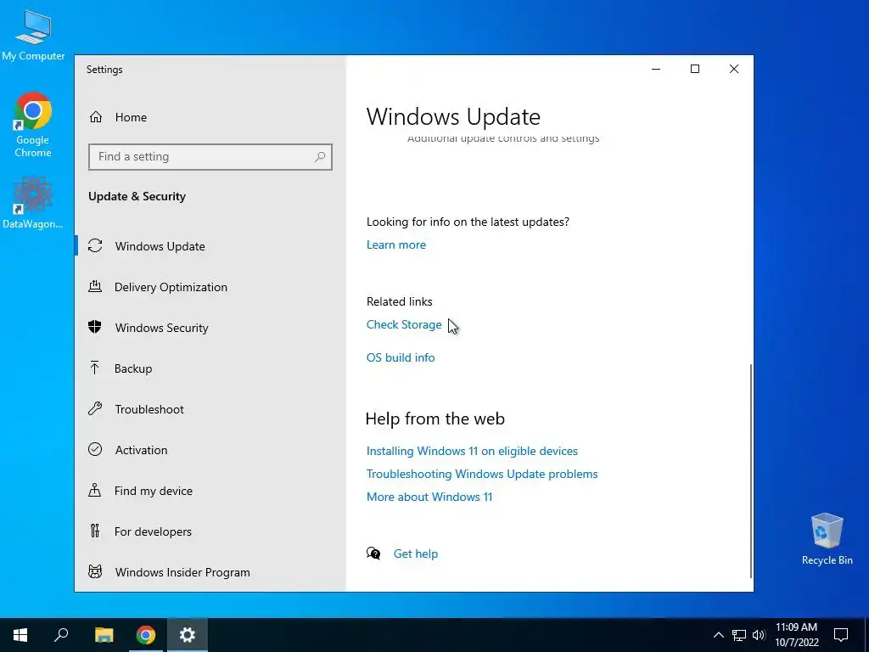Click the Learn more link
This screenshot has height=652, width=869.
[396, 244]
